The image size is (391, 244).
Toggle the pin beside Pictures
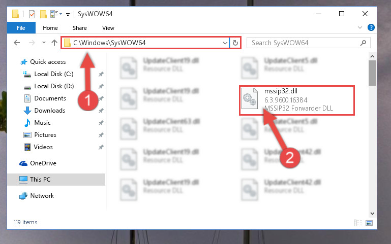tap(101, 135)
